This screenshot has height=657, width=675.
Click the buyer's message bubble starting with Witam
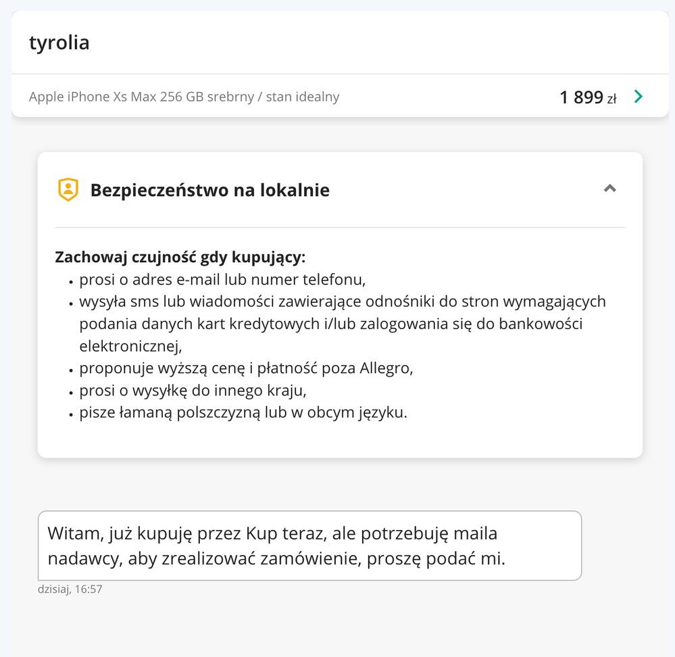click(x=309, y=545)
